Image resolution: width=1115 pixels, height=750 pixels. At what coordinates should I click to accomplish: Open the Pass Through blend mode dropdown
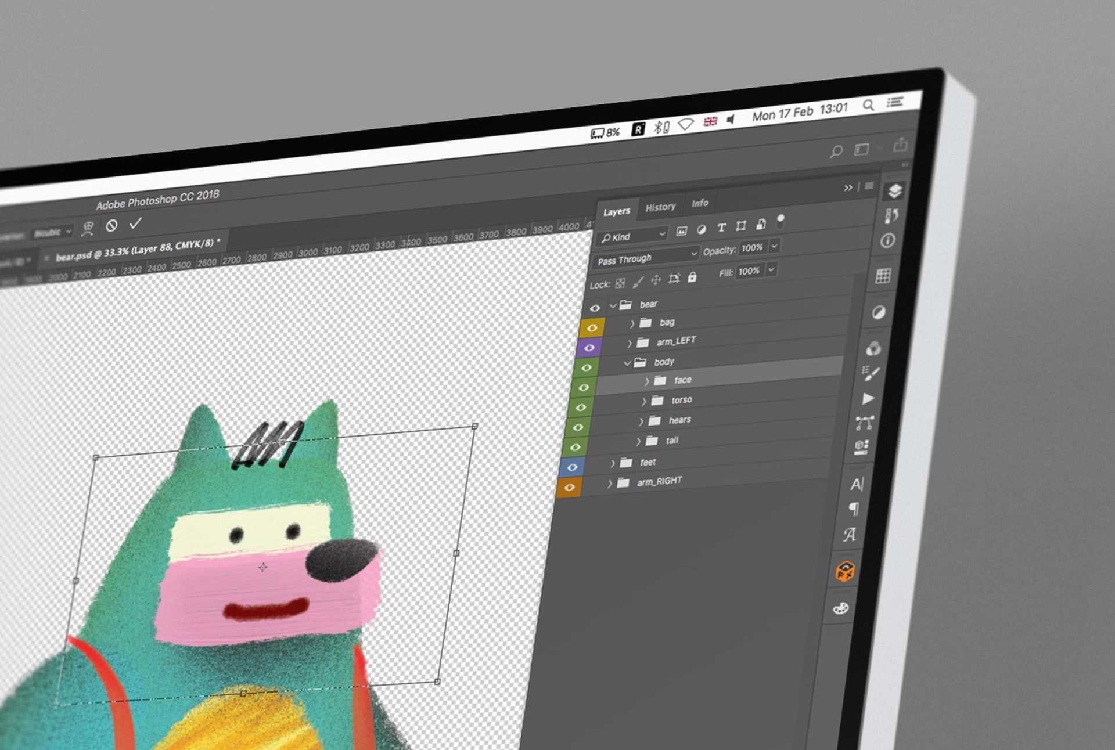click(x=646, y=258)
